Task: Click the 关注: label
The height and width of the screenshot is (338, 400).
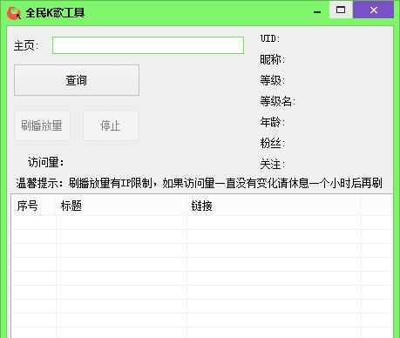Action: tap(272, 165)
